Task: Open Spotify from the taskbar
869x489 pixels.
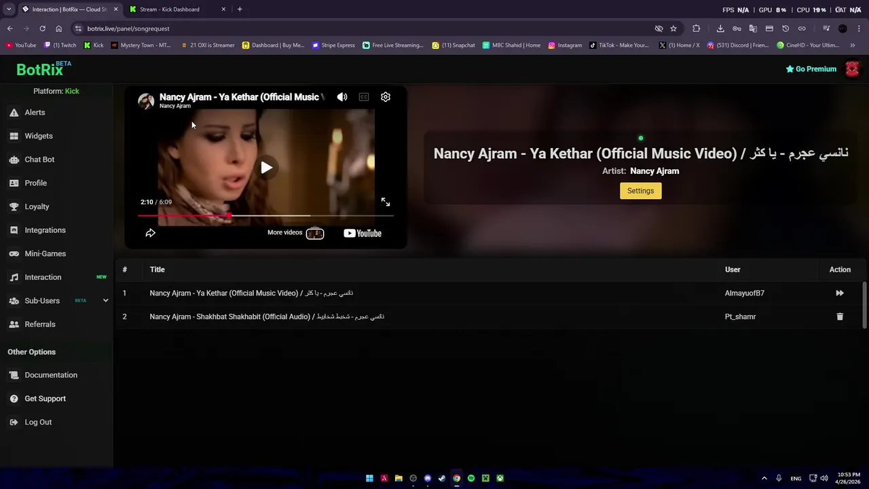Action: [x=471, y=478]
